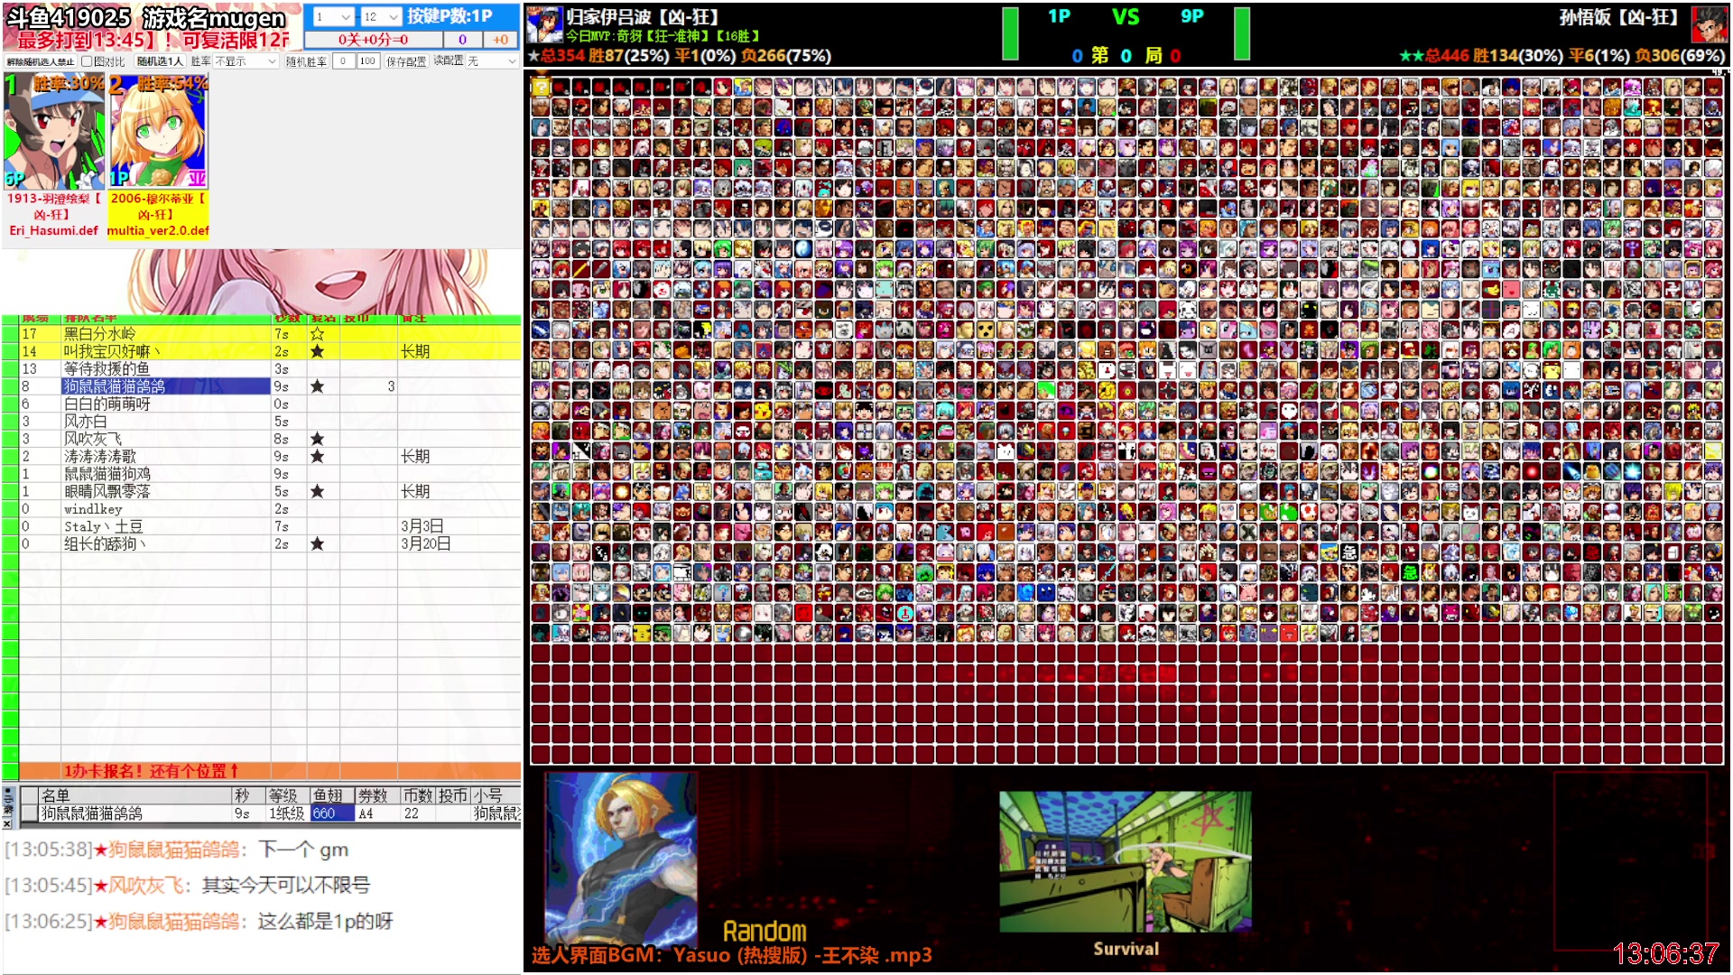Click the 1办卡报名 orange signup banner
This screenshot has width=1733, height=975.
click(x=270, y=771)
